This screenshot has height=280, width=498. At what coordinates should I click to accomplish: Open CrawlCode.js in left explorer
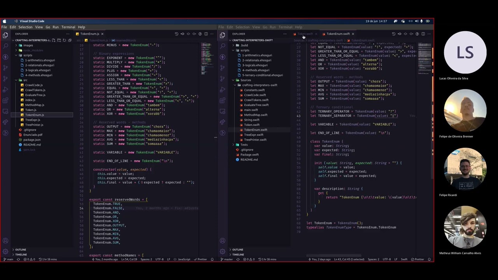coord(34,85)
